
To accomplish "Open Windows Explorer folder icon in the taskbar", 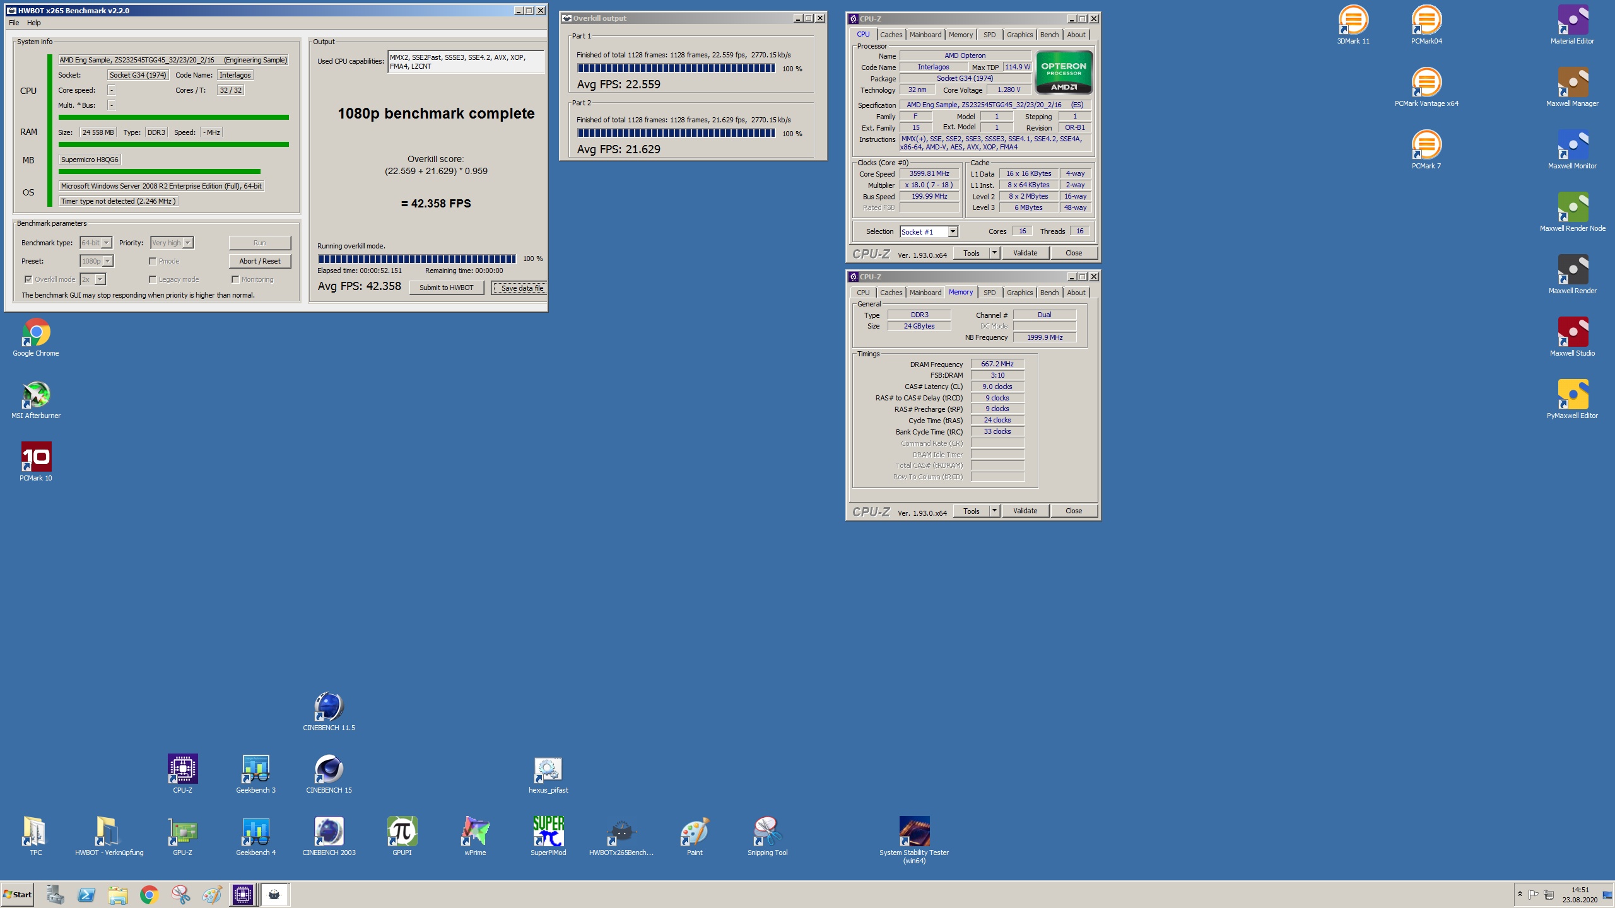I will [118, 895].
